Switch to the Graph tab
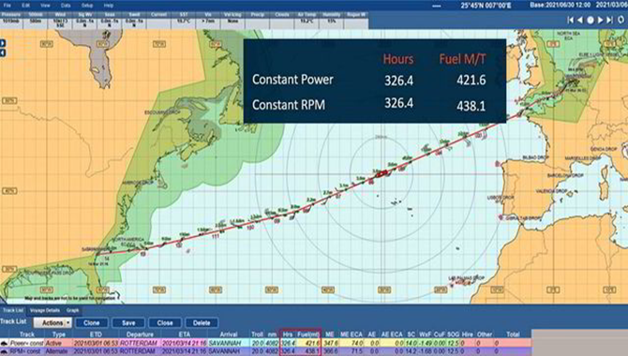This screenshot has width=628, height=356. point(72,310)
